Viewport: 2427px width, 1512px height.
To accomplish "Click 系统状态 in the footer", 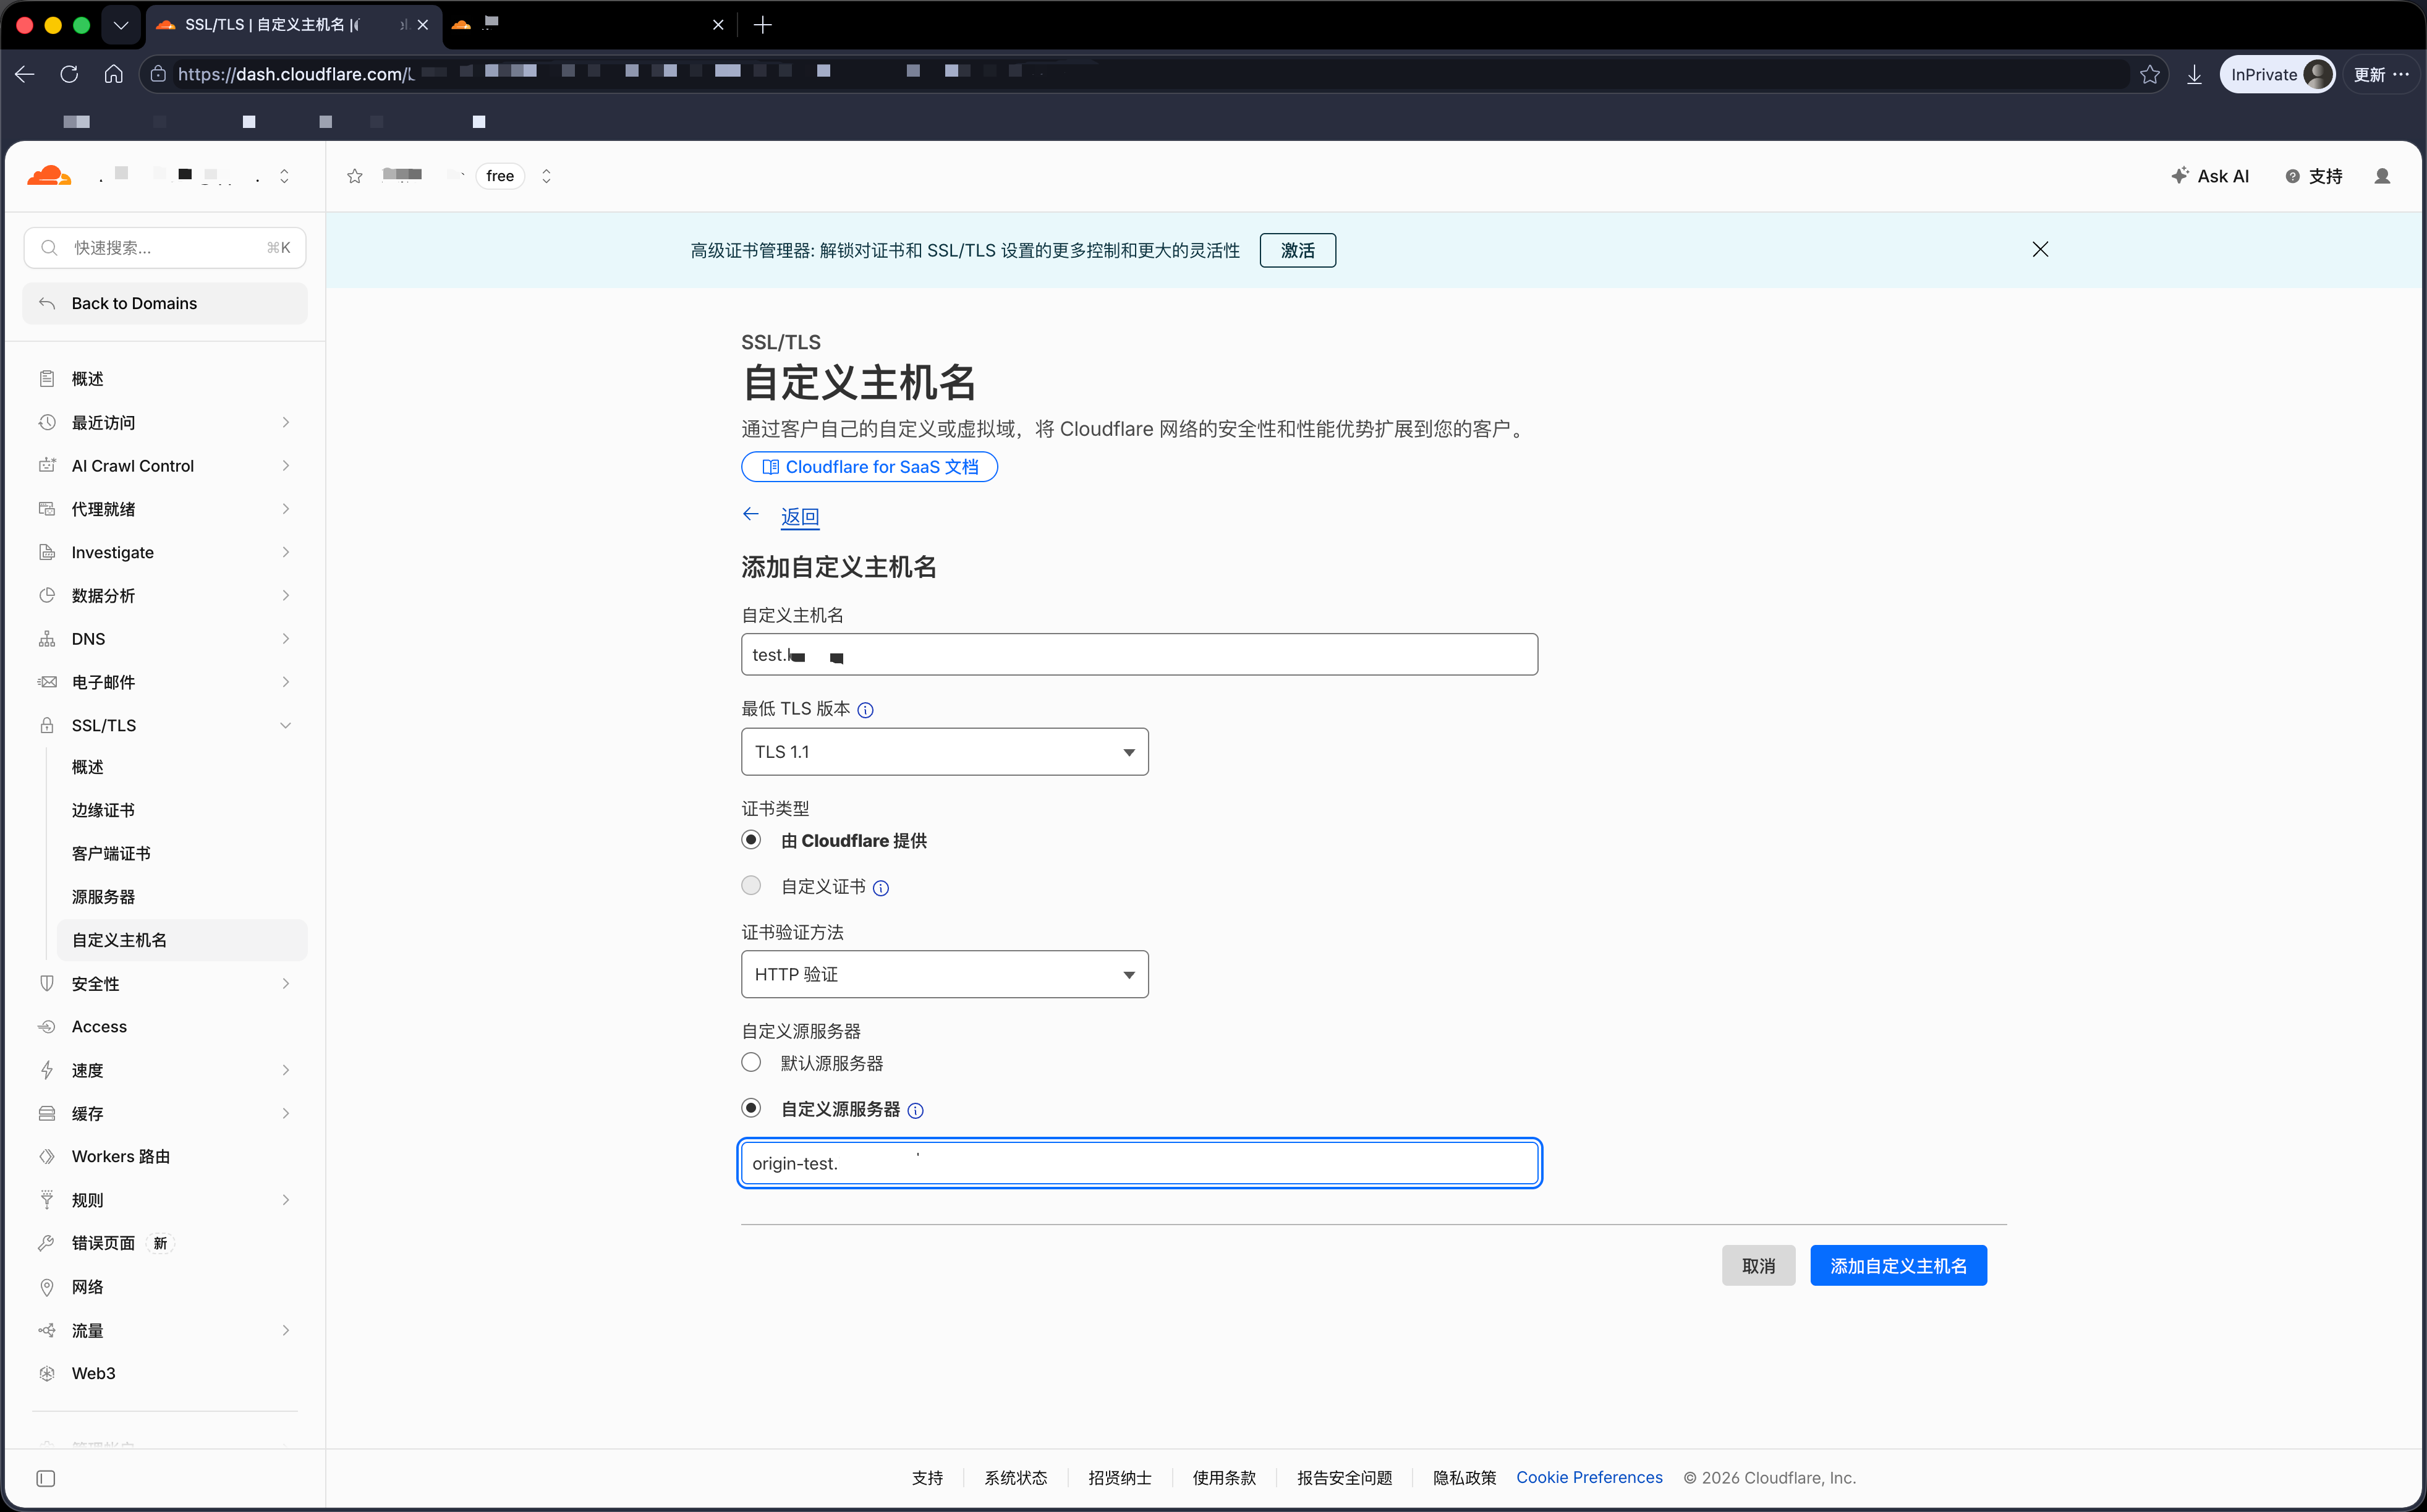I will coord(1015,1478).
